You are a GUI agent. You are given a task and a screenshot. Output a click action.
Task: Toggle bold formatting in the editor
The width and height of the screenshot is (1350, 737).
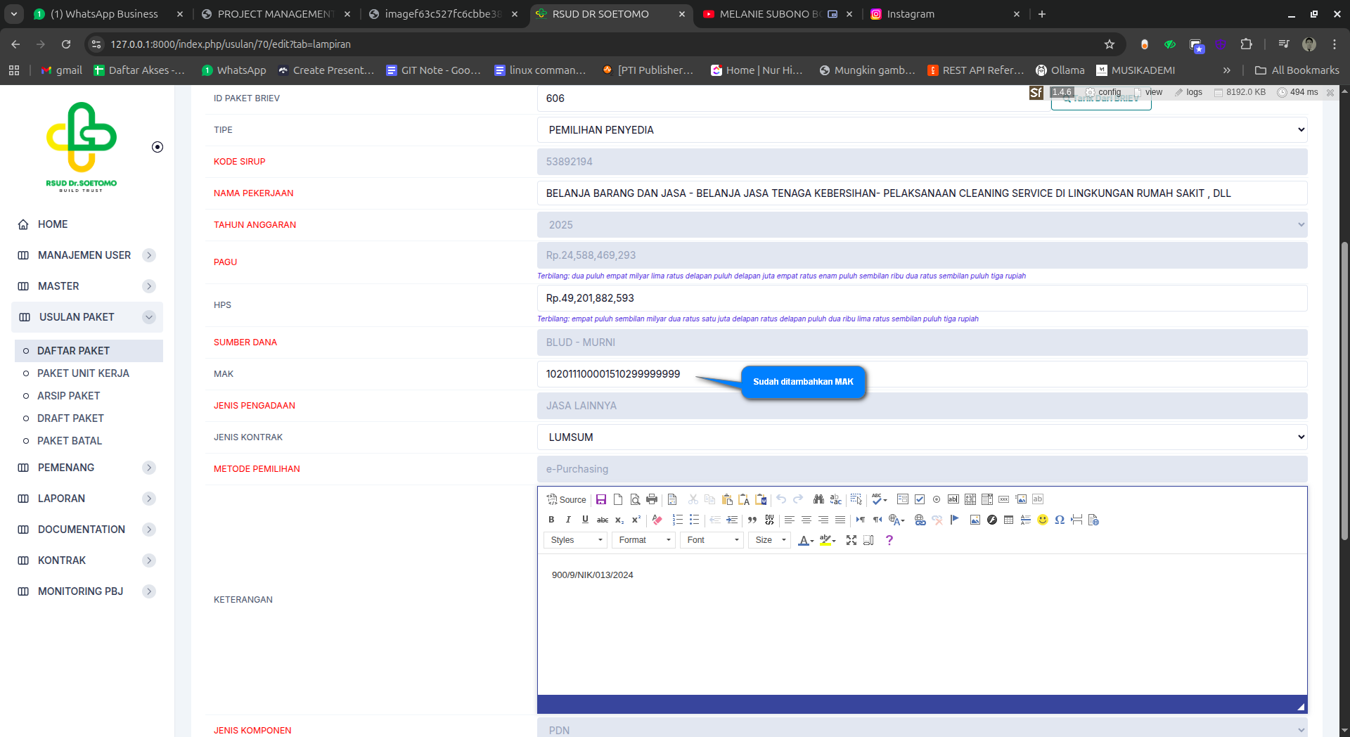click(551, 520)
